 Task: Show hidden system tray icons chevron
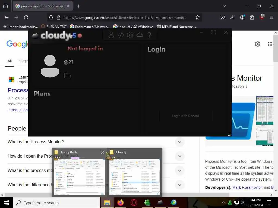coord(223,203)
